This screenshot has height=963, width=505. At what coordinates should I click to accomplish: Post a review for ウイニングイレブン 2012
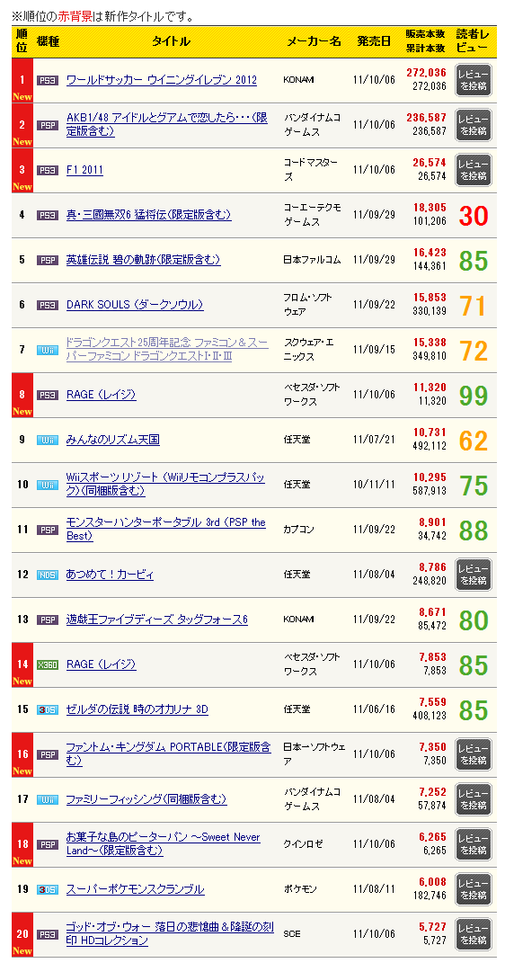(x=473, y=80)
